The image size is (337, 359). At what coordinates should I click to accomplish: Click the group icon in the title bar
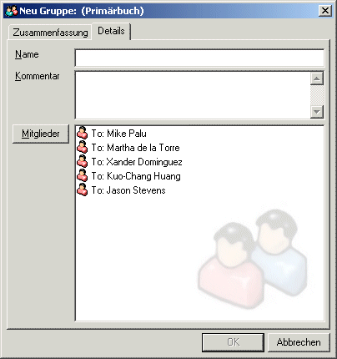pos(11,11)
